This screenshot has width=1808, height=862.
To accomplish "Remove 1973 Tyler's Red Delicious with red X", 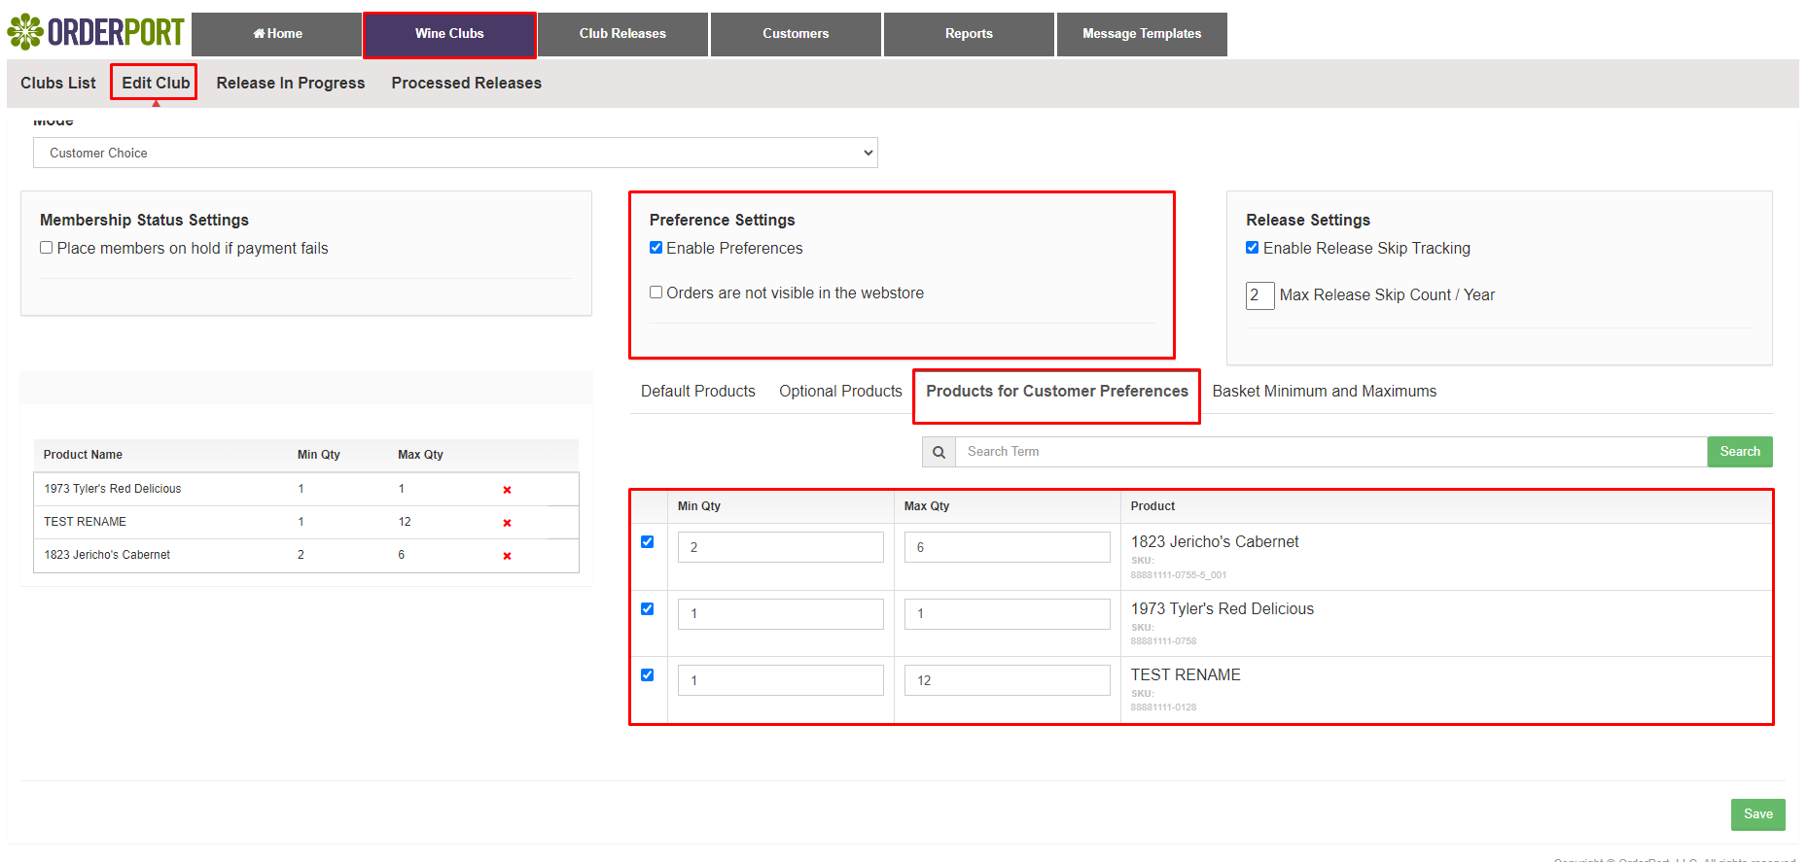I will [507, 490].
